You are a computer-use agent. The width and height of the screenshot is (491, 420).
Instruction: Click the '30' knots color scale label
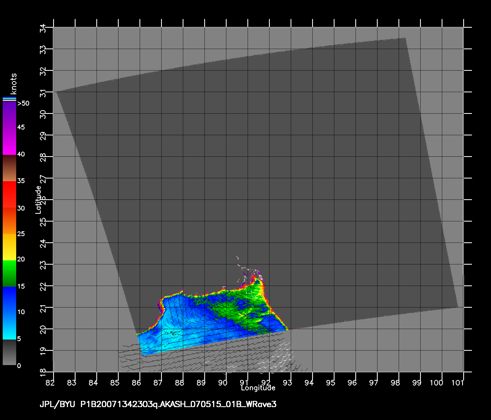pyautogui.click(x=21, y=208)
